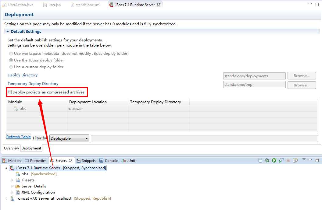The image size is (322, 210).
Task: Collapse the Default Settings section
Action: (8, 32)
